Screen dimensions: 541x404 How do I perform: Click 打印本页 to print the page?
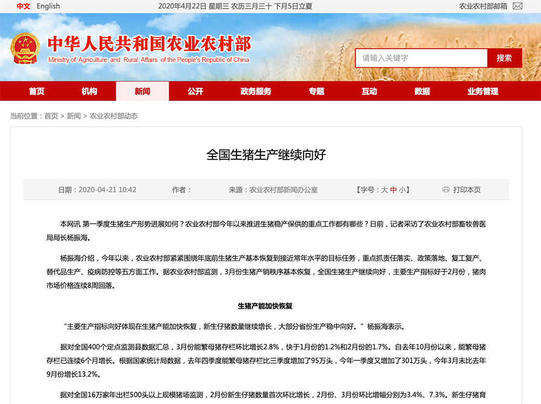(467, 190)
